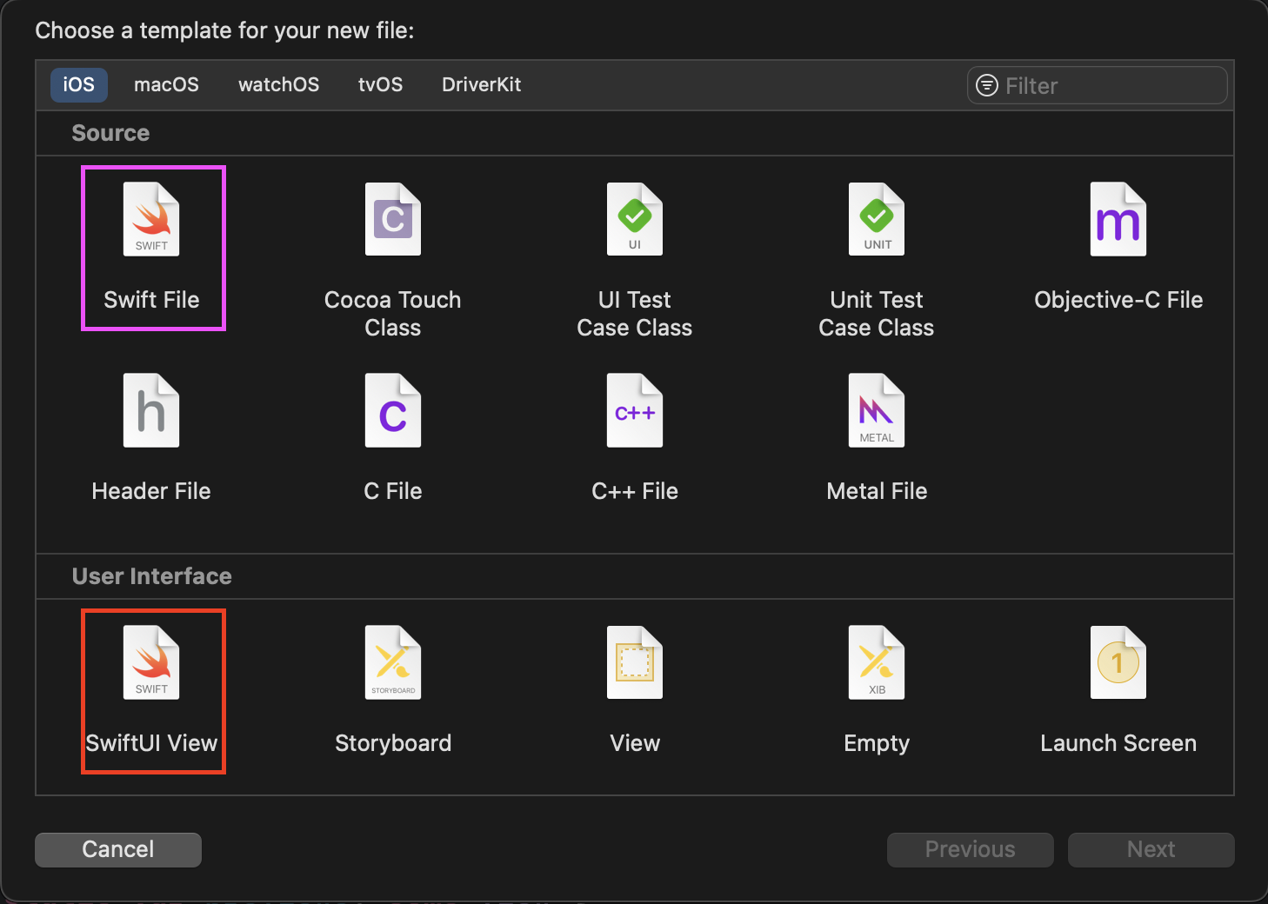This screenshot has width=1268, height=904.
Task: Click the "Empty" label text
Action: tap(877, 743)
